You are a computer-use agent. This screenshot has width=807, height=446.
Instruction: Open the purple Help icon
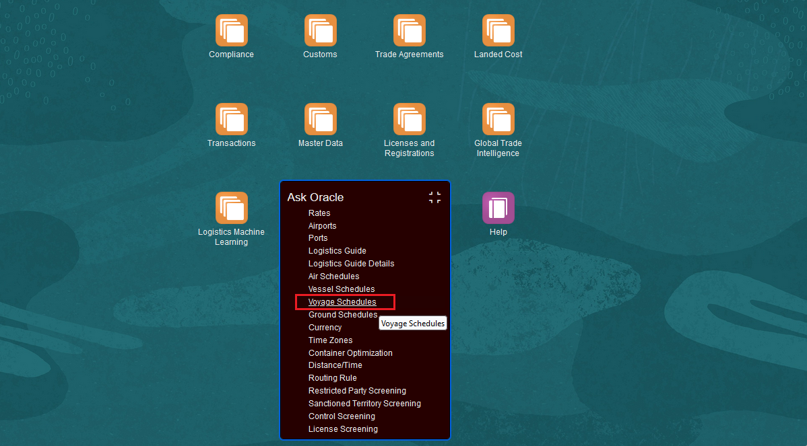click(498, 208)
